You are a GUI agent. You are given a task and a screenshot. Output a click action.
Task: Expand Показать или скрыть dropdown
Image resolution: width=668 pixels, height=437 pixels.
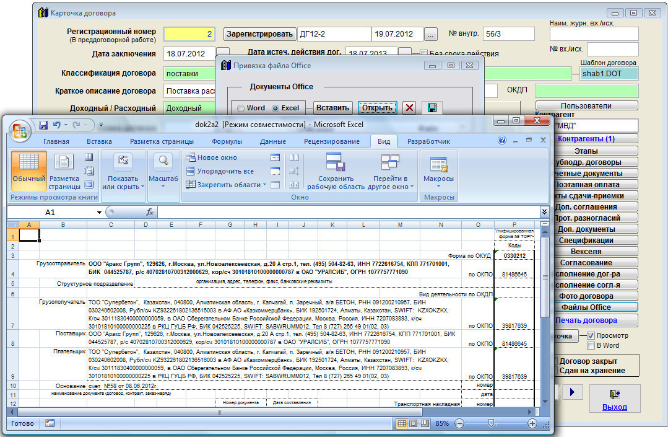coord(123,170)
